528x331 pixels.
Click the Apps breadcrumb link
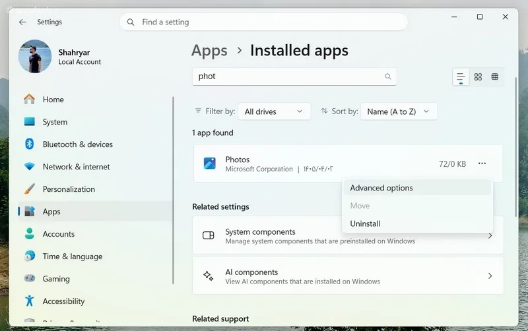[x=209, y=51]
